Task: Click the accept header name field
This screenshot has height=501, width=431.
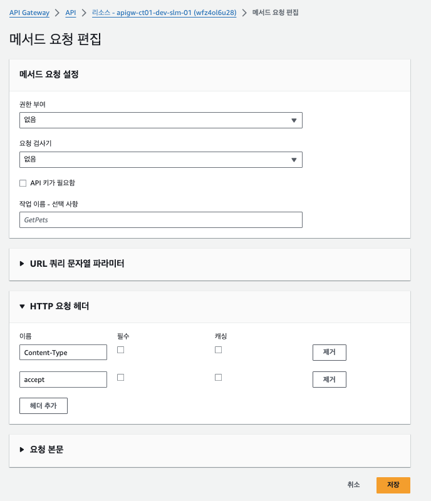Action: pos(63,380)
